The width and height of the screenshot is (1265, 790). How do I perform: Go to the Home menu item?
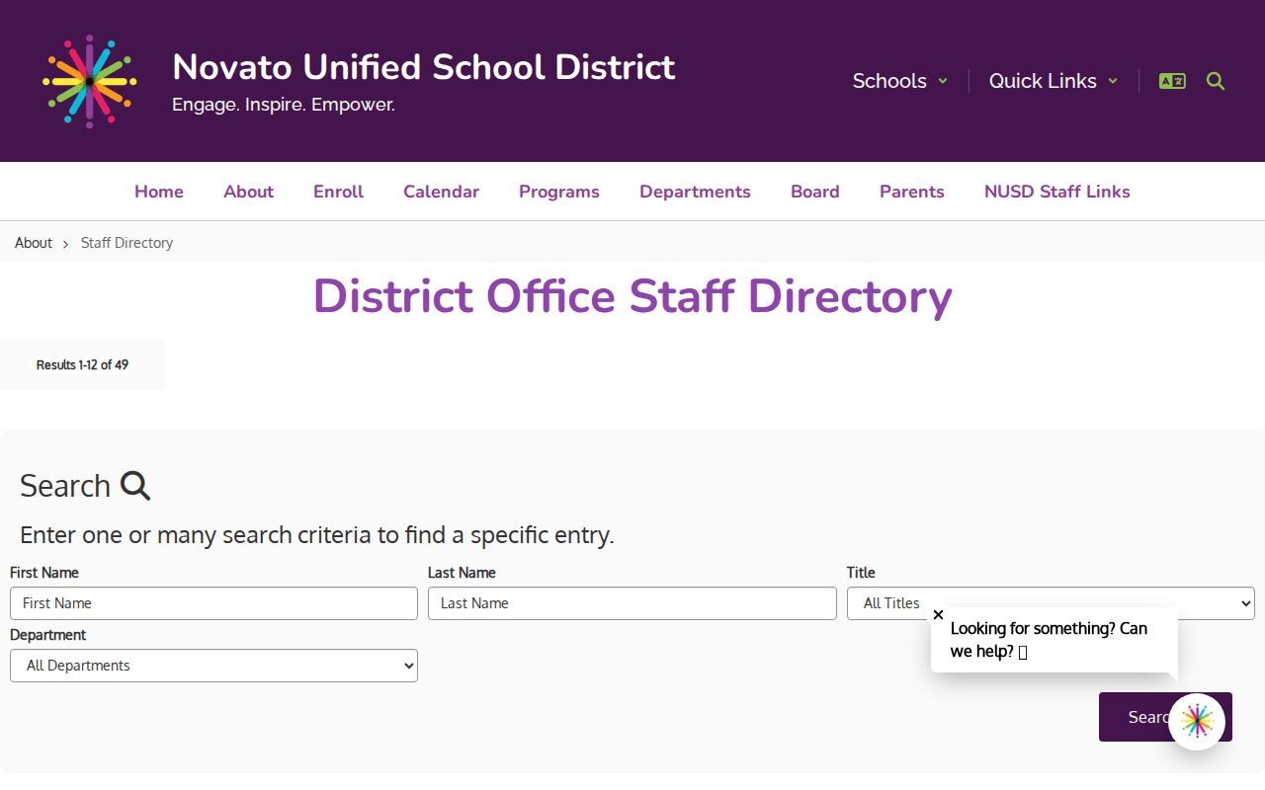click(159, 192)
